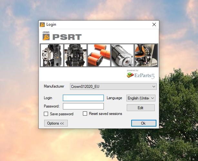Click the large PSRT heading text
The image size is (198, 161).
click(67, 37)
